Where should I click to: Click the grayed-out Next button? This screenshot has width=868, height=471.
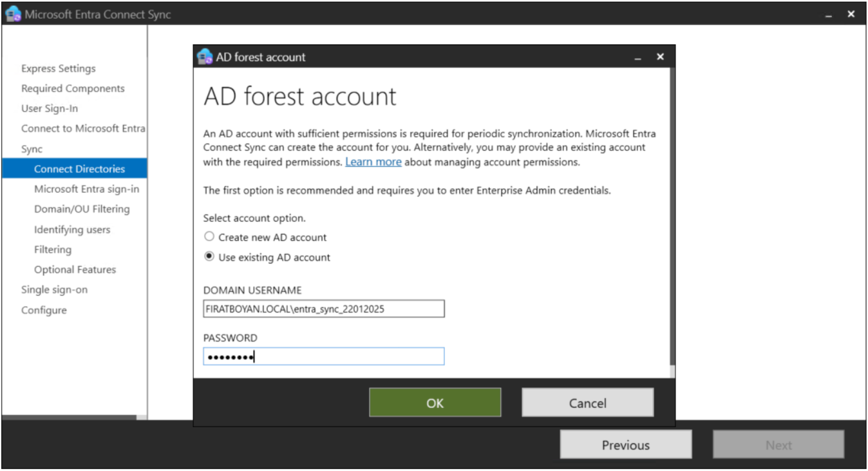pos(778,445)
